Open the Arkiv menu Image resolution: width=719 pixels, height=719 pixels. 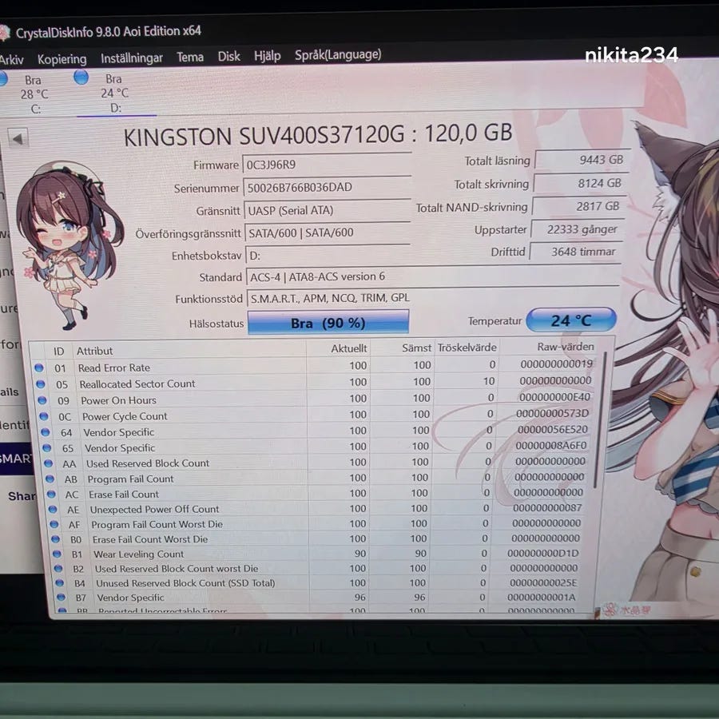pos(11,60)
